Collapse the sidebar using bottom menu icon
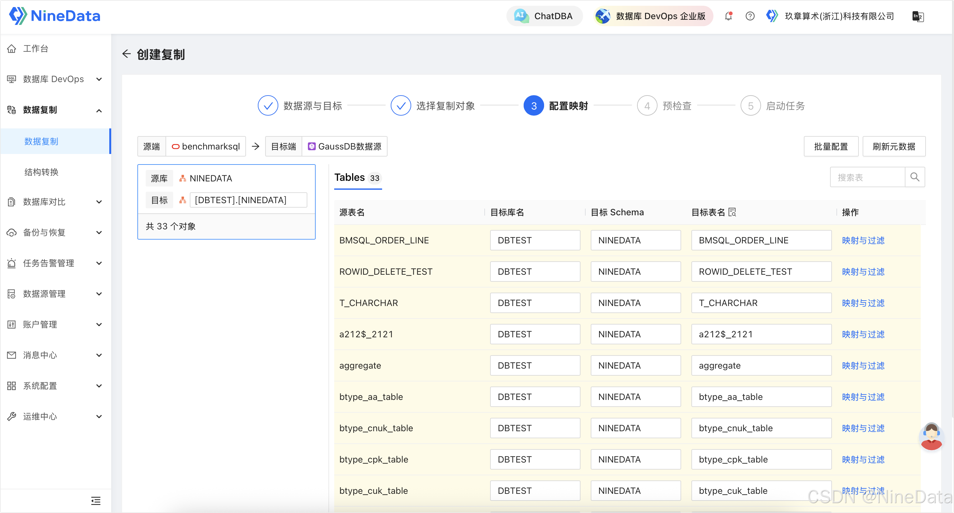954x513 pixels. [x=96, y=501]
